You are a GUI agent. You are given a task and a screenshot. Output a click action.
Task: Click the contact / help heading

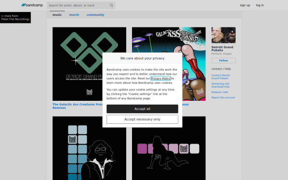tap(221, 69)
